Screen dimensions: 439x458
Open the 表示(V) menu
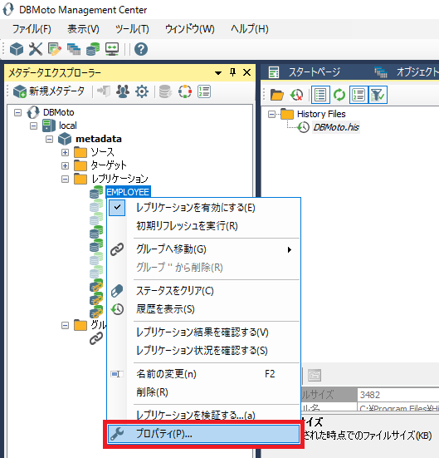[x=83, y=29]
